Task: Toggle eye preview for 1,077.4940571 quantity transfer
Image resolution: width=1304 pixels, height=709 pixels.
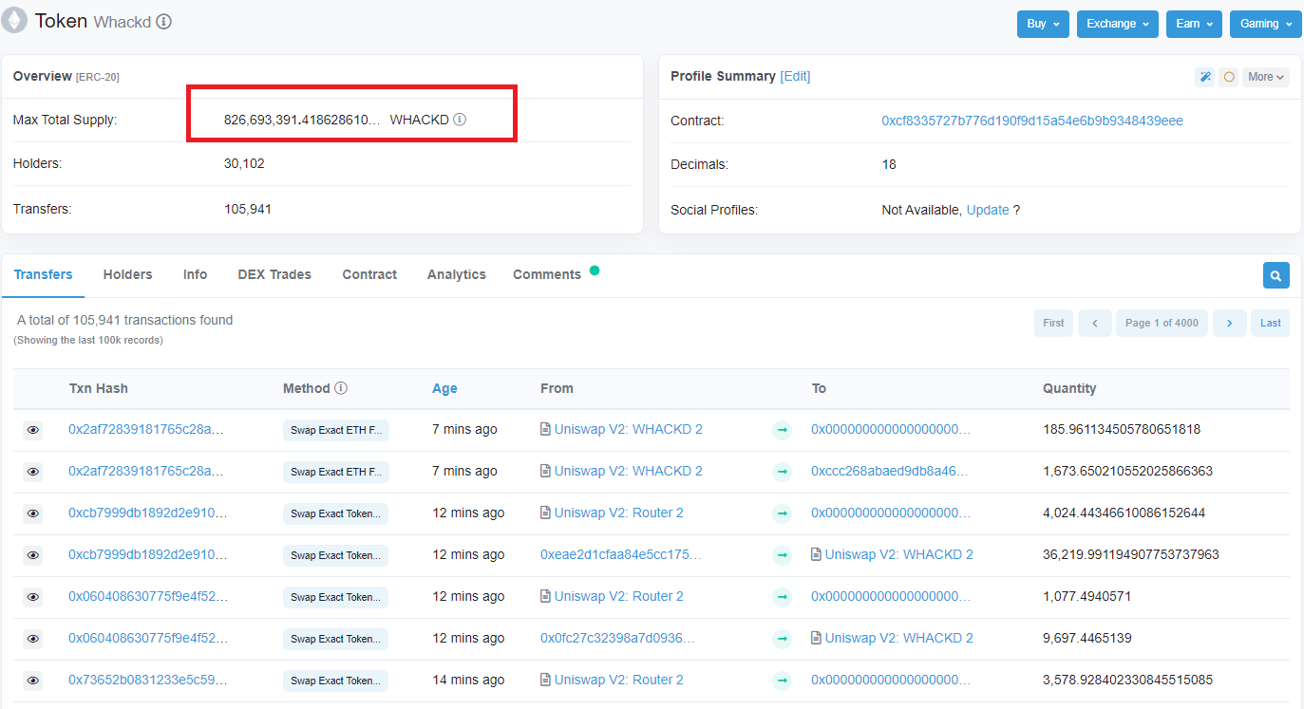Action: (33, 597)
